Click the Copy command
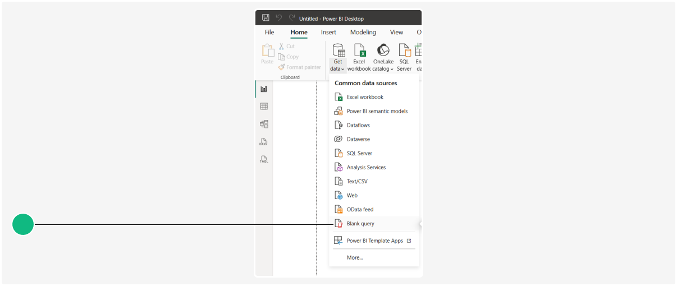The image size is (677, 286). click(x=289, y=57)
